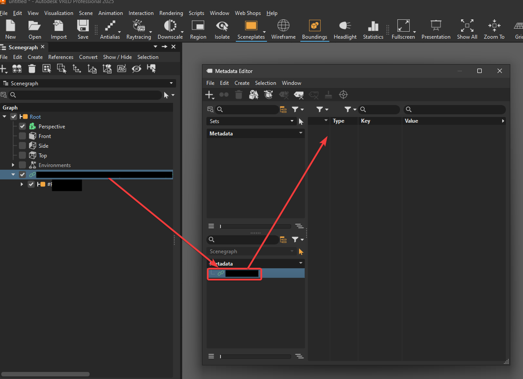Disable the Perspective node checkbox

(x=22, y=126)
